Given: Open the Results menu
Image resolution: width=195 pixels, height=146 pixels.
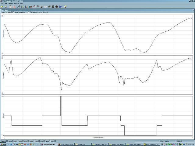Looking at the screenshot, I should click(x=10, y=3).
